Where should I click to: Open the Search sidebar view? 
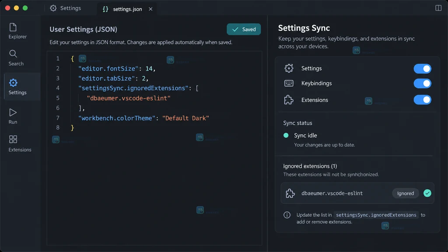16,58
